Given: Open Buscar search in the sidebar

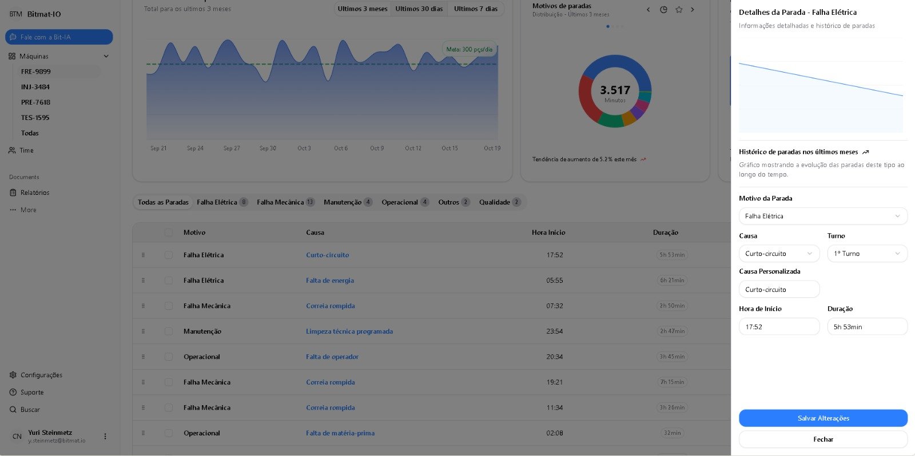Looking at the screenshot, I should [x=30, y=410].
